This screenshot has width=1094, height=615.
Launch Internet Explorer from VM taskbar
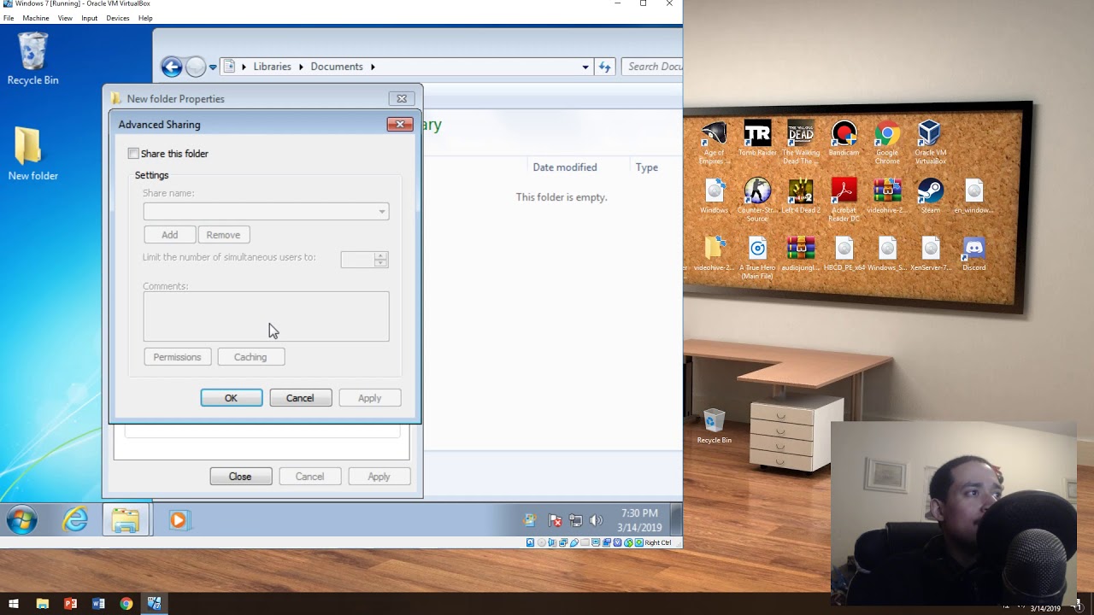pyautogui.click(x=75, y=519)
